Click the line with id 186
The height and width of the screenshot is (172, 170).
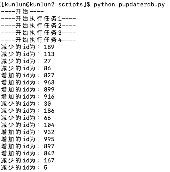pos(28,111)
